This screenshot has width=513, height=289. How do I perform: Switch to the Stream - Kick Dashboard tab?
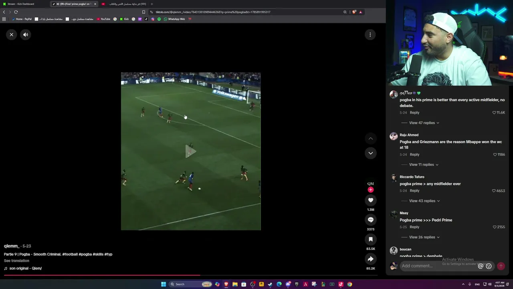pyautogui.click(x=24, y=4)
